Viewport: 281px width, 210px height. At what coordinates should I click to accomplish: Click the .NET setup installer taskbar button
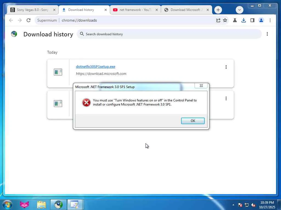(75, 205)
